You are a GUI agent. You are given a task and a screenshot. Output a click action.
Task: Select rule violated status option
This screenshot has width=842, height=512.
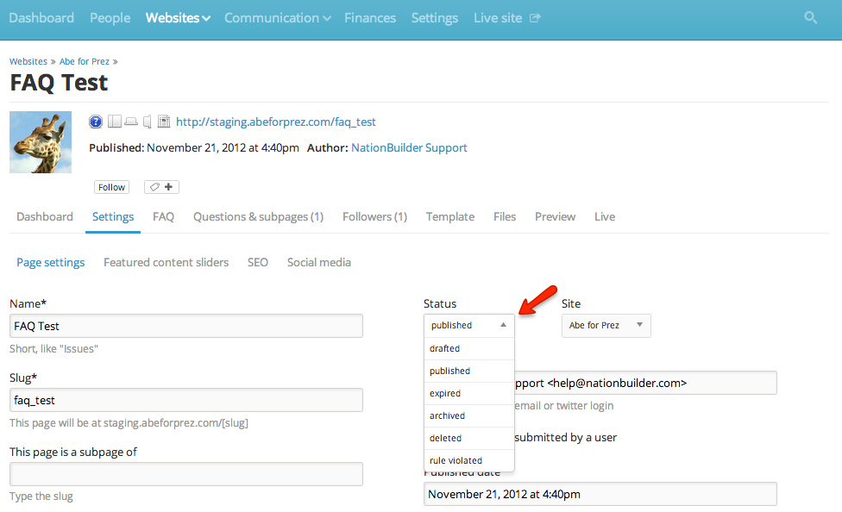pos(468,460)
